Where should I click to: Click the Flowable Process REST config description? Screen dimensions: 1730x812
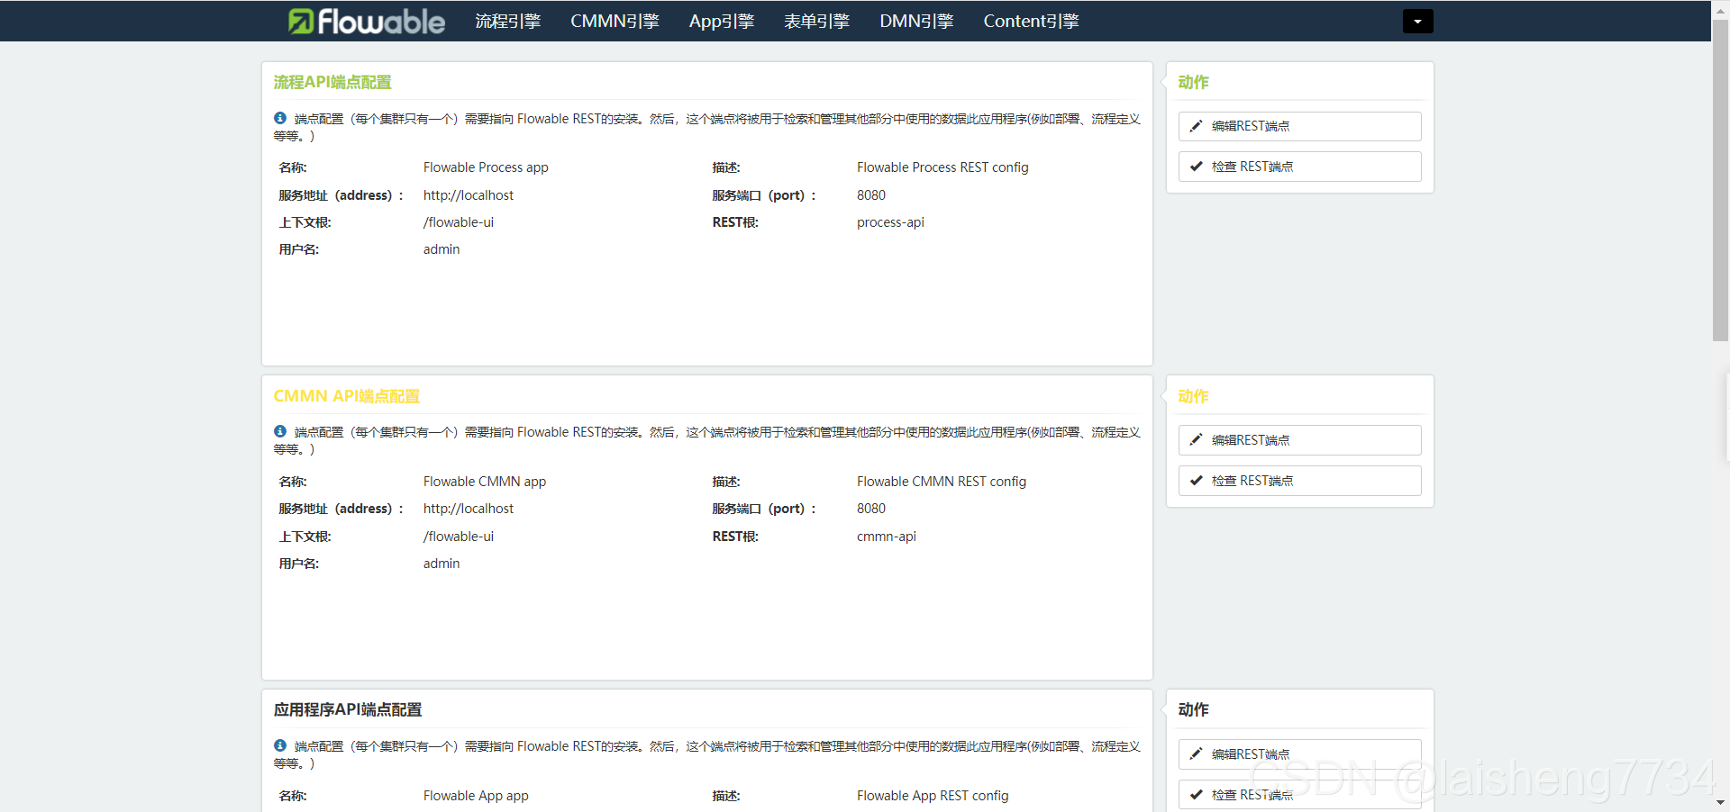pyautogui.click(x=942, y=167)
